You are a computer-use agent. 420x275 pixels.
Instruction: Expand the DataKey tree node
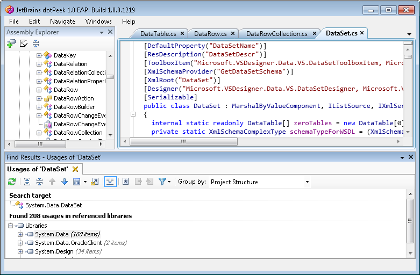coord(39,55)
